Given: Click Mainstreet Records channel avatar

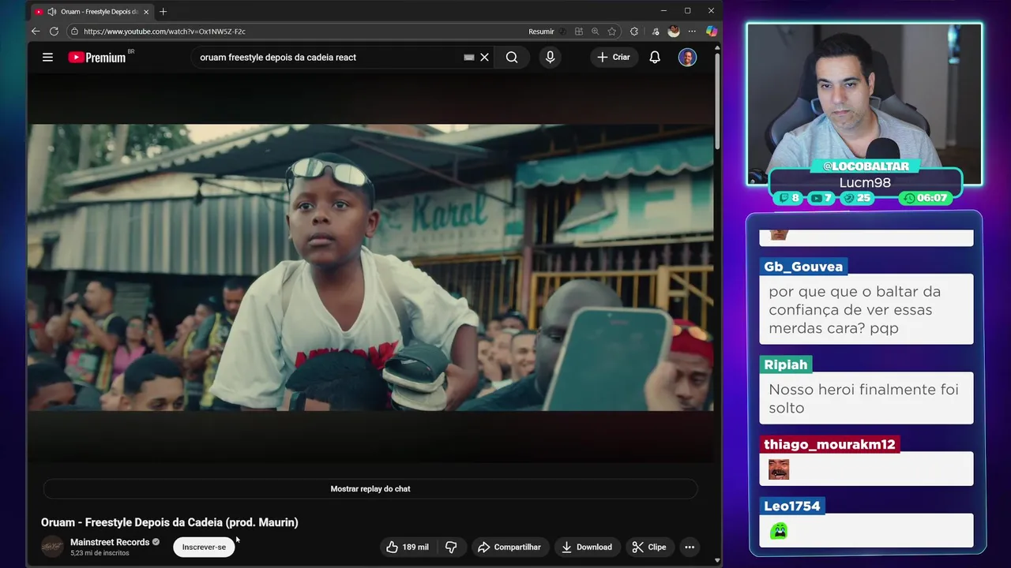Looking at the screenshot, I should [52, 547].
